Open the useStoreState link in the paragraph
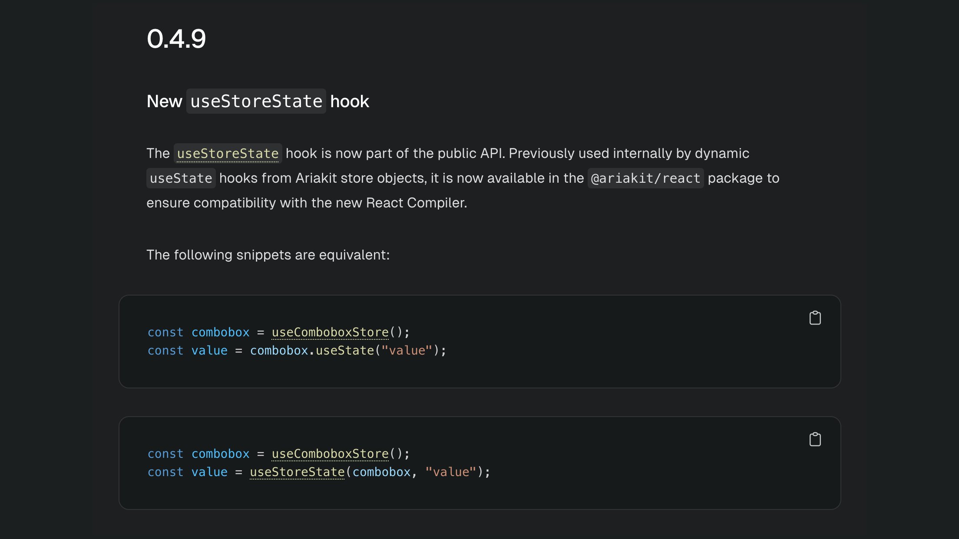The image size is (959, 539). 228,154
